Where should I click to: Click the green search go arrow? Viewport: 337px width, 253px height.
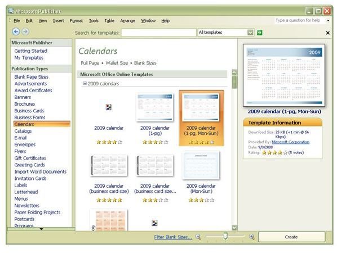[x=260, y=33]
